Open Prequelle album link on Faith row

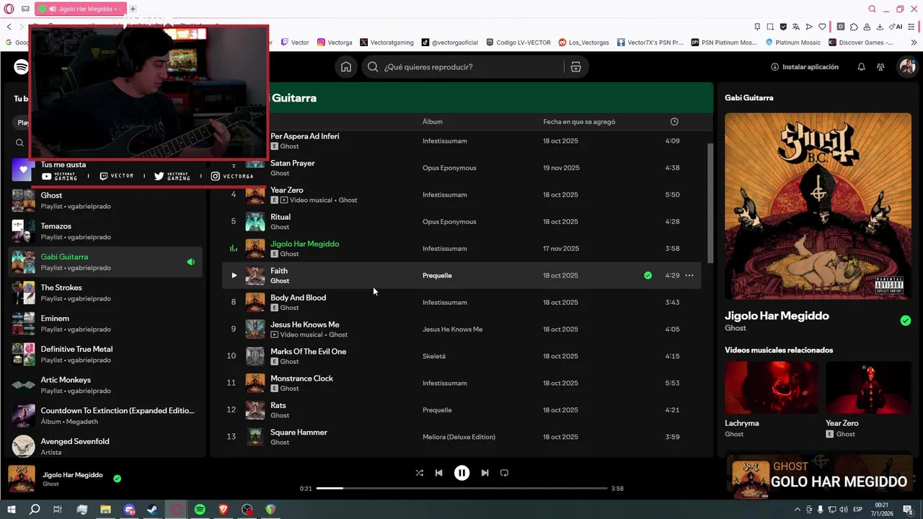click(x=437, y=275)
